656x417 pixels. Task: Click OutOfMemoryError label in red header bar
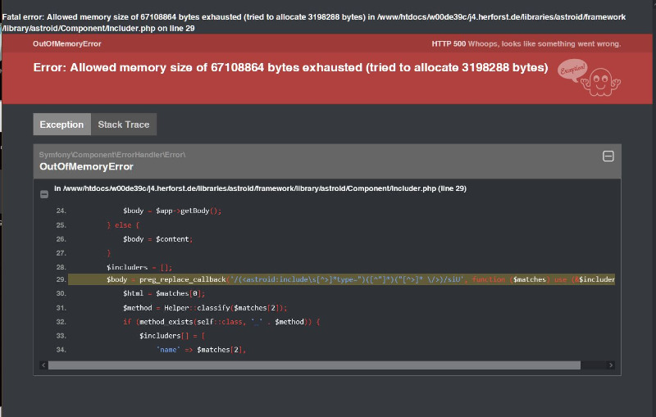tap(67, 44)
